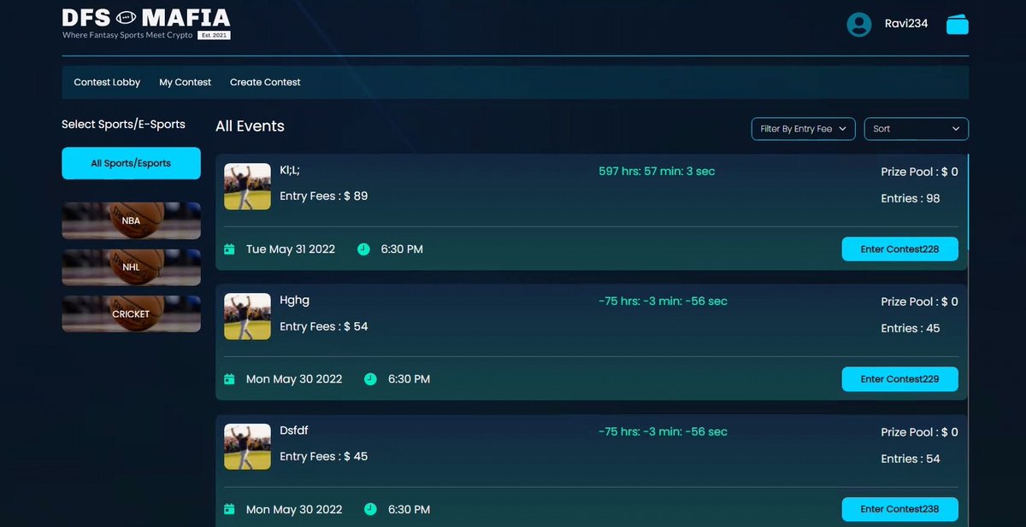The height and width of the screenshot is (527, 1026).
Task: Click the events list scrollbar
Action: (x=968, y=203)
